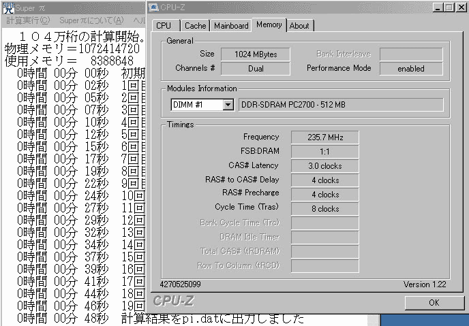Click the Frequency value 235.7 MHz
Screen dimensions: 469x326
324,137
